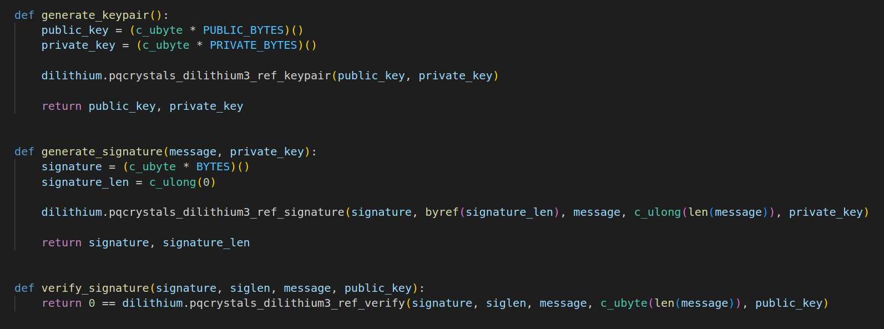This screenshot has width=884, height=329.
Task: Click PRIVATE_BYTES constant in private_key line
Action: [254, 45]
